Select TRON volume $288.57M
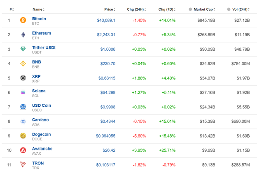The height and width of the screenshot is (171, 257). point(241,165)
